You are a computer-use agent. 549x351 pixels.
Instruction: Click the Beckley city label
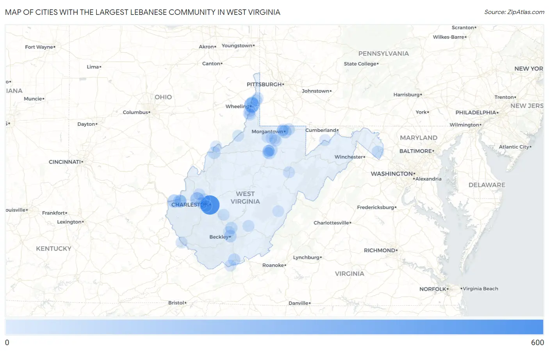[219, 237]
